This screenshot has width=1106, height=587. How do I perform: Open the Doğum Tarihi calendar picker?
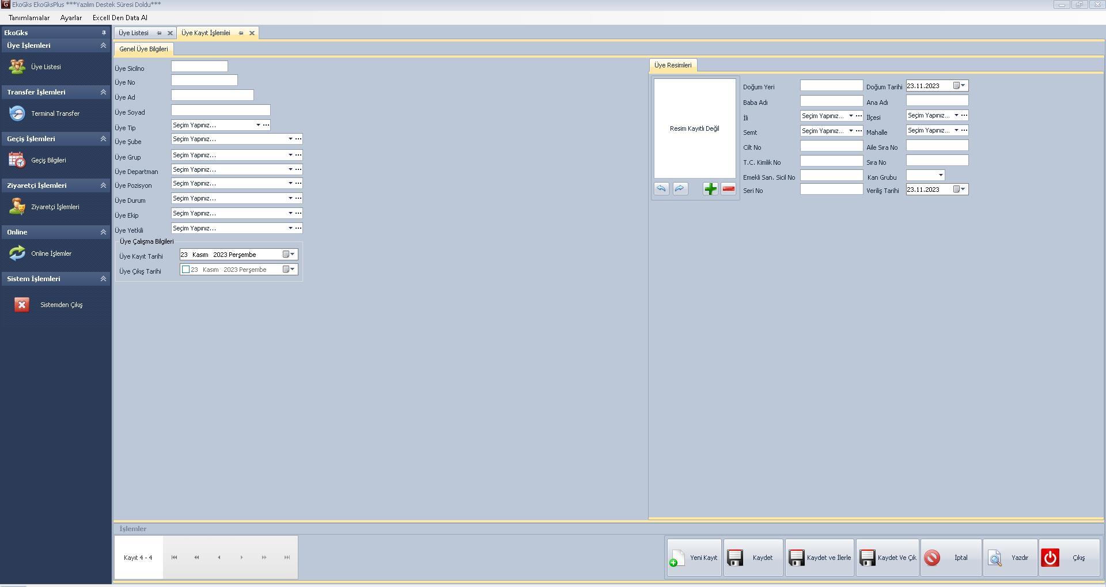[959, 86]
